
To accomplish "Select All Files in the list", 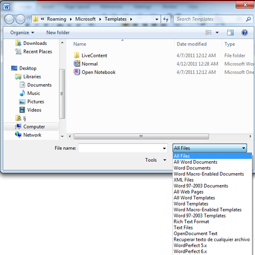I will point(212,156).
